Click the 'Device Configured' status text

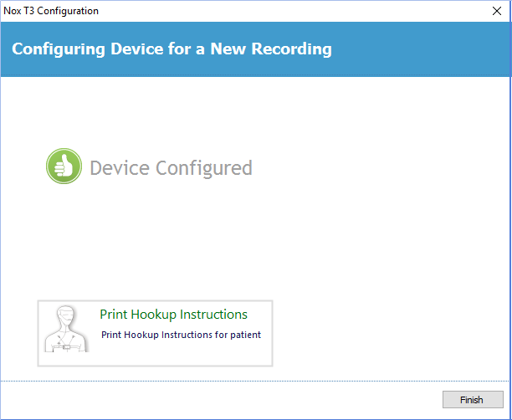(x=171, y=168)
